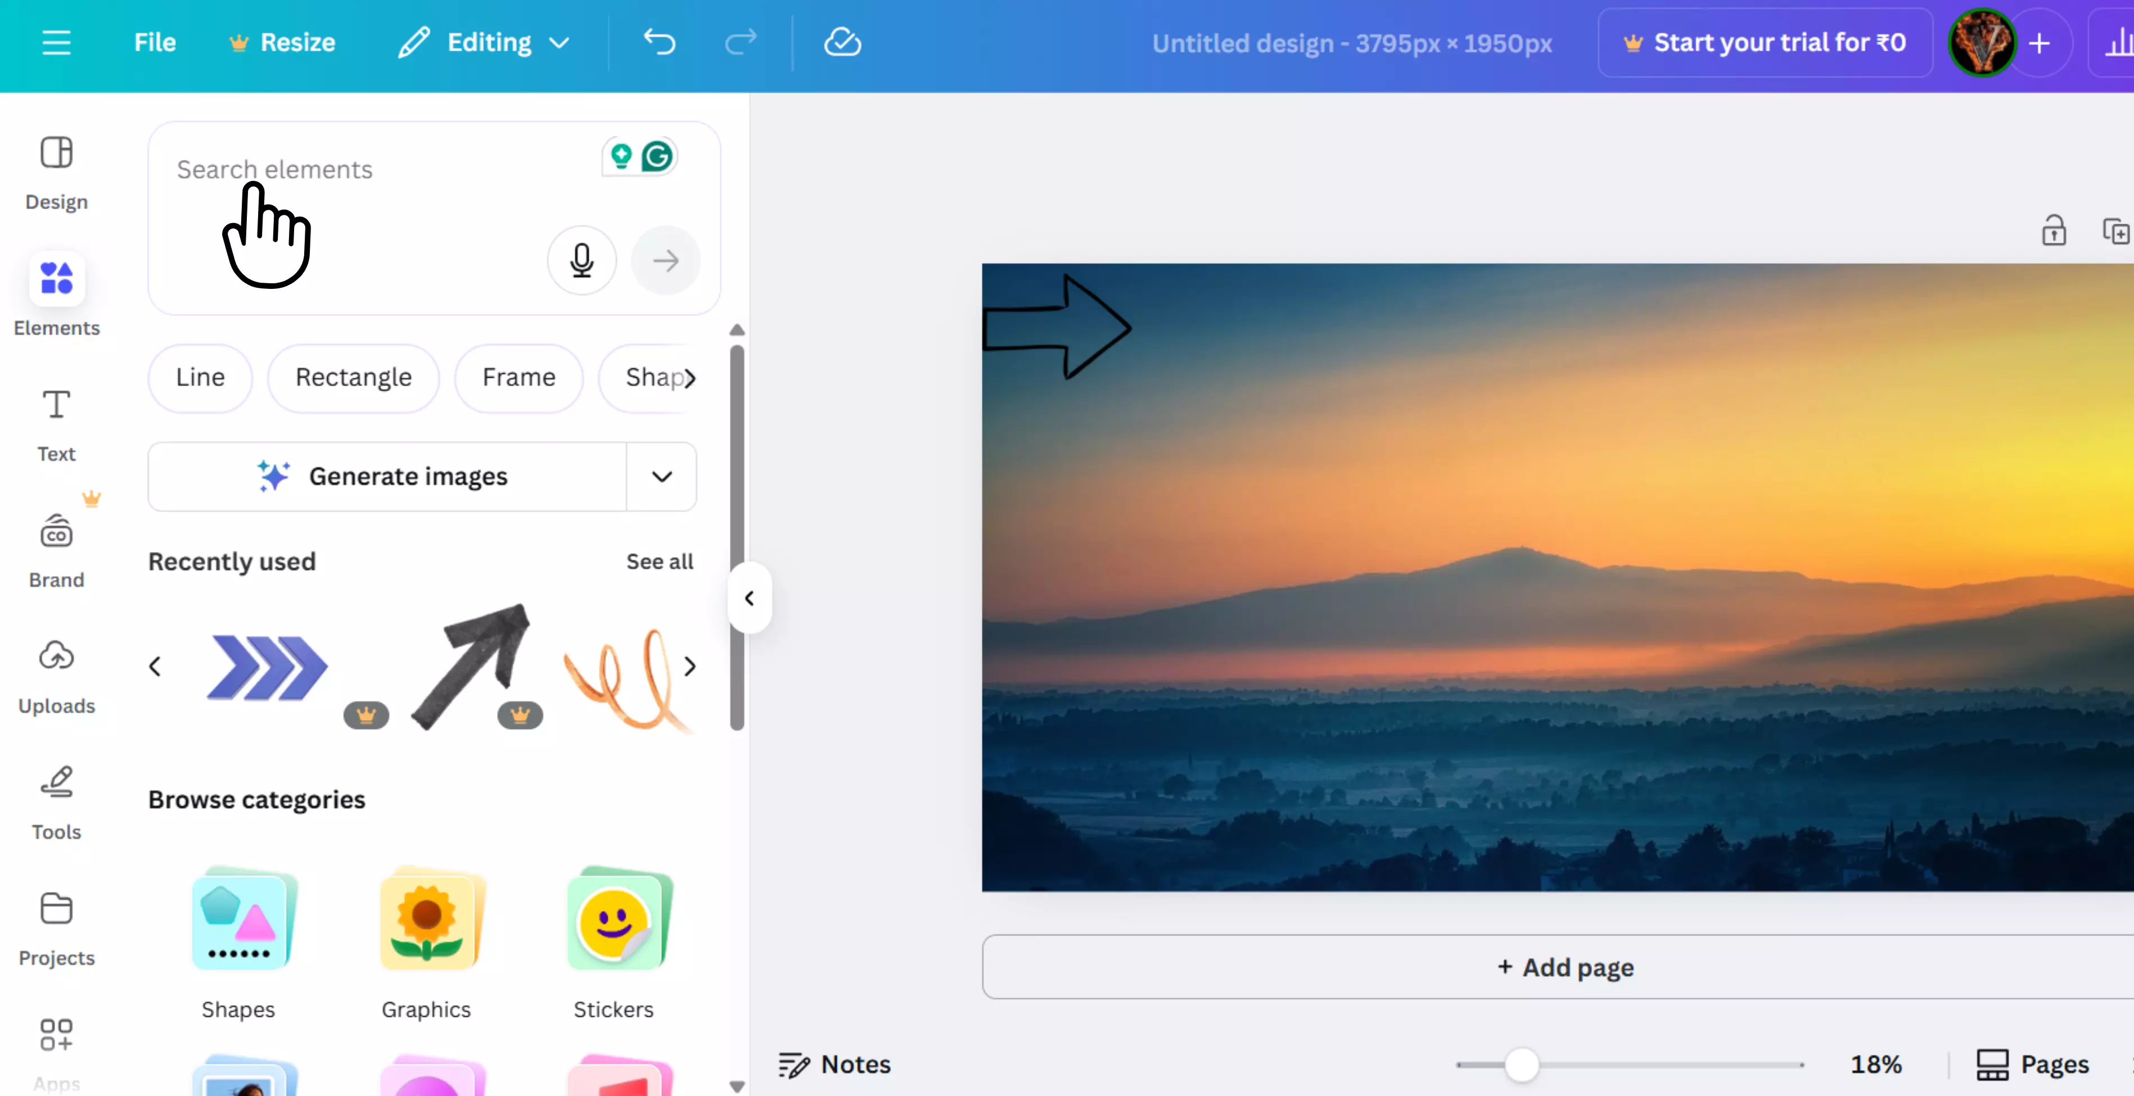Open the hamburger main menu
Image resolution: width=2134 pixels, height=1096 pixels.
tap(56, 42)
